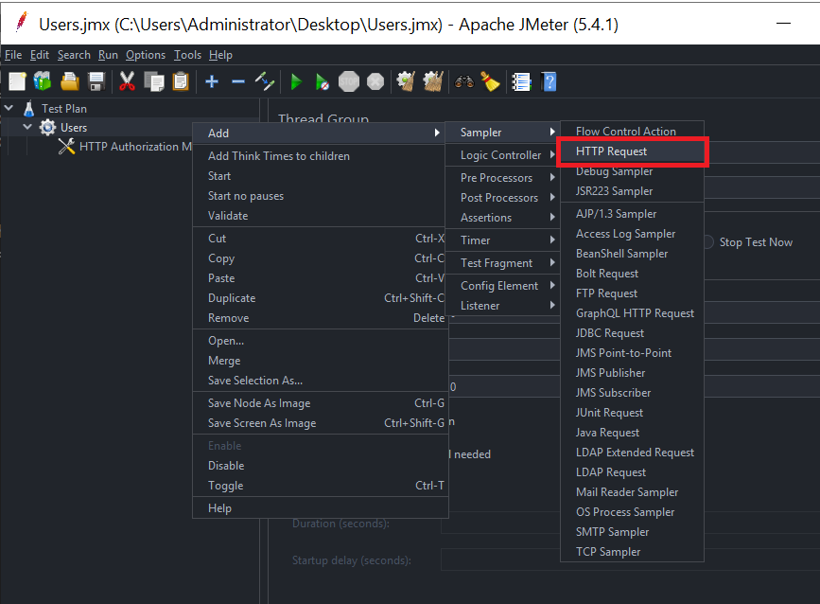Click the Stop test icon

349,81
